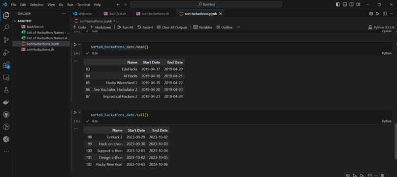Viewport: 397px width, 177px height.
Task: Open the Git Graph circular icon view
Action: [x=6, y=127]
